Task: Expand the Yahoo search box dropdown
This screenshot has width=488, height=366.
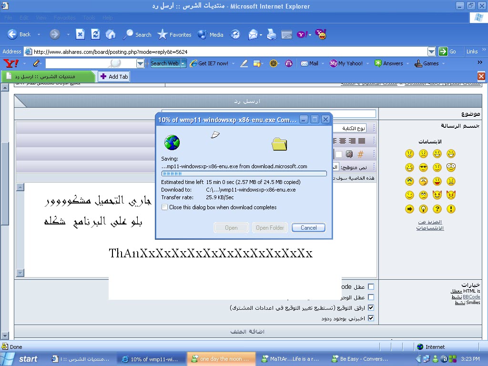Action: 141,63
